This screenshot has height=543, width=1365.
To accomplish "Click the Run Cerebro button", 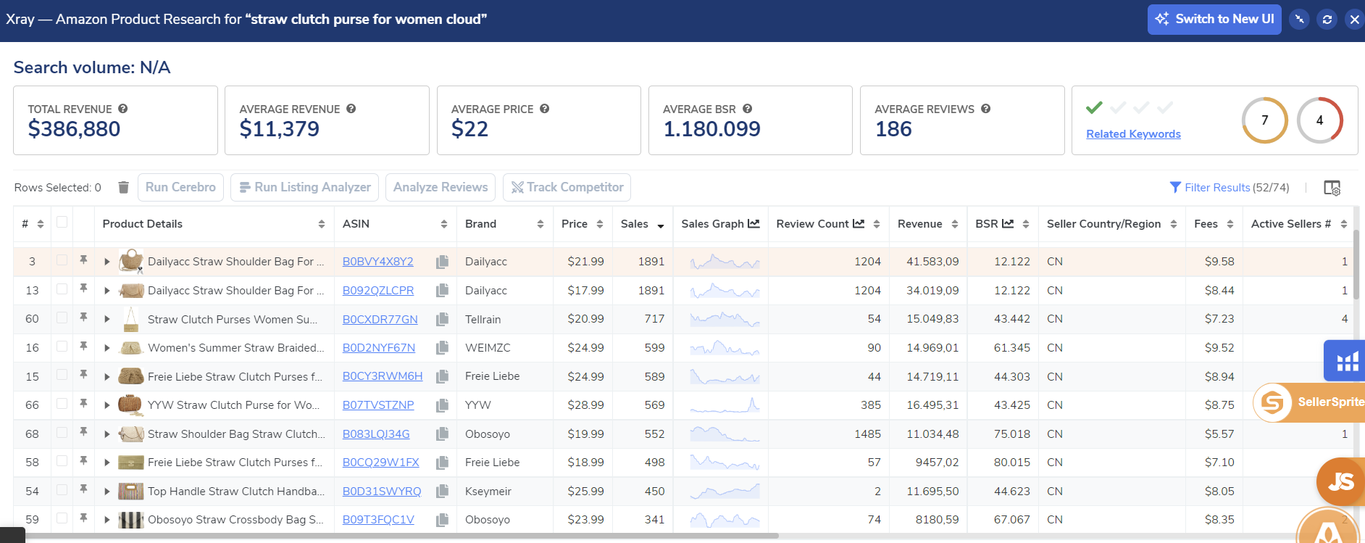I will [180, 187].
